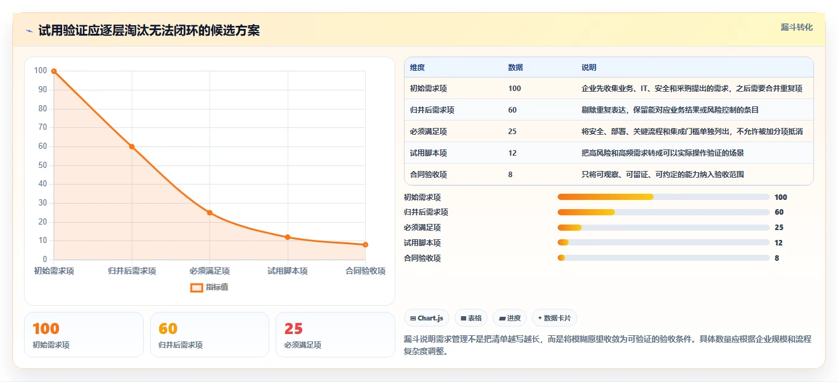
Task: Click the chart data point for 试用脚本项
Action: (287, 237)
